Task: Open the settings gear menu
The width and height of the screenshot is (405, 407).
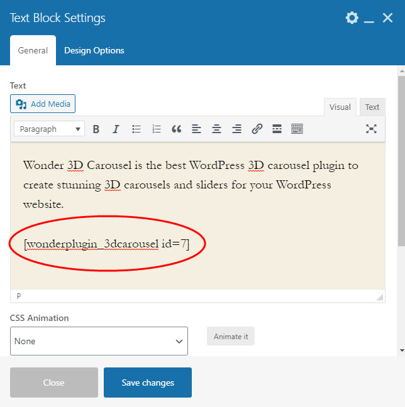Action: [x=352, y=18]
